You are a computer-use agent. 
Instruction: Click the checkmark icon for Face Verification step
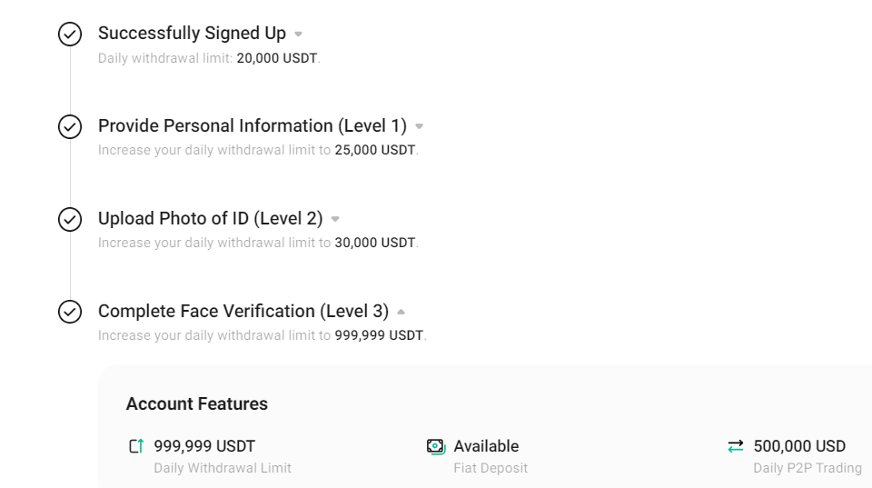(x=70, y=312)
